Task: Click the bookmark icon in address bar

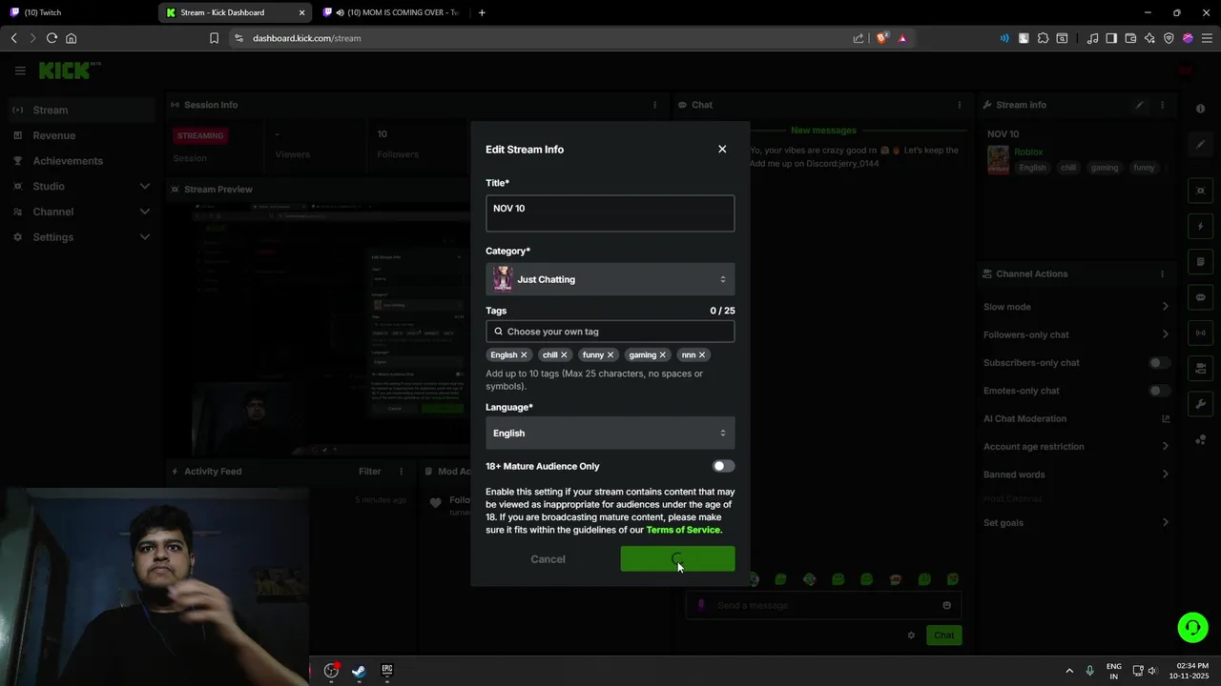Action: click(x=214, y=38)
